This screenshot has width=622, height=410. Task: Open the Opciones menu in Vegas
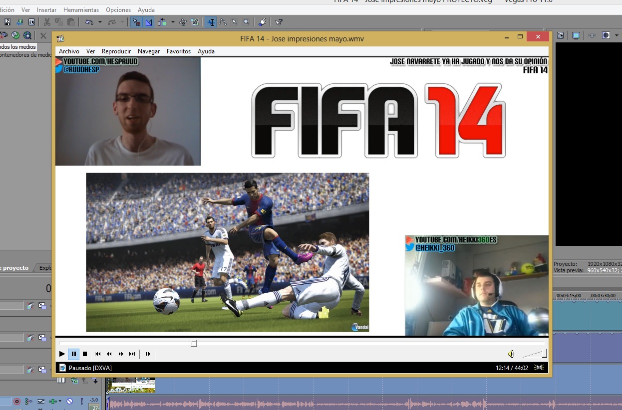tap(118, 10)
